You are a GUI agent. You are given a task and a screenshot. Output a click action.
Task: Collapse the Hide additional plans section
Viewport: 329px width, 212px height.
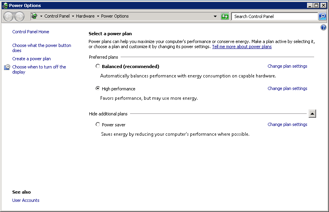(312, 114)
